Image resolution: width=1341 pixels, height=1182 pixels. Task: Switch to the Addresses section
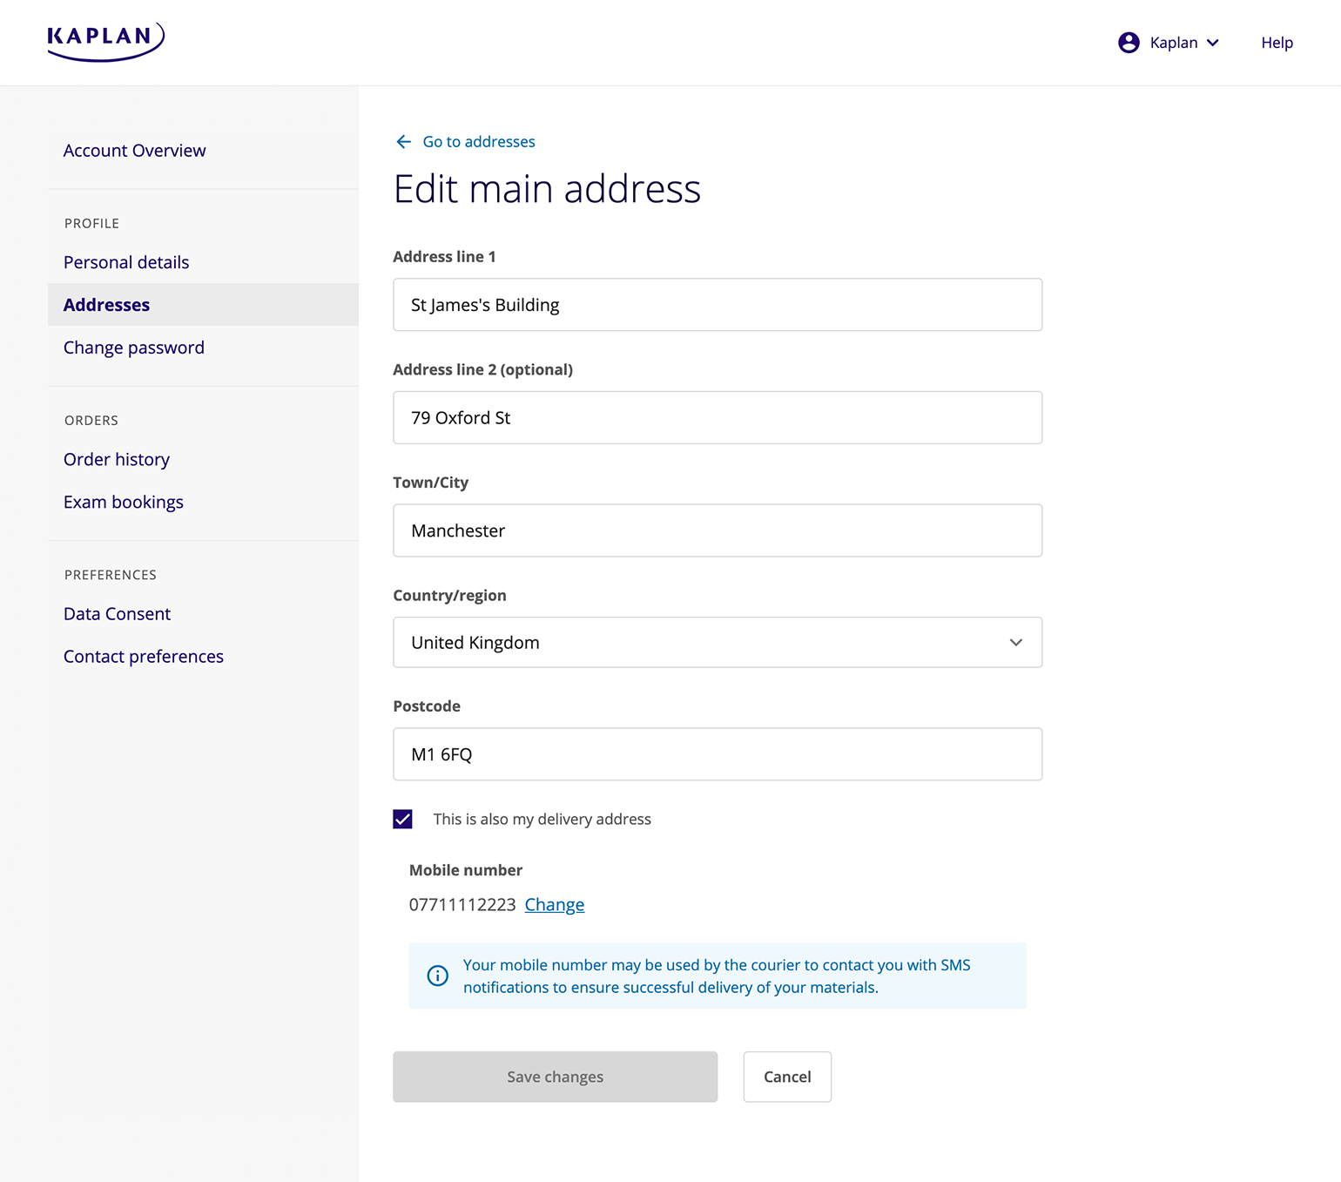pos(106,304)
